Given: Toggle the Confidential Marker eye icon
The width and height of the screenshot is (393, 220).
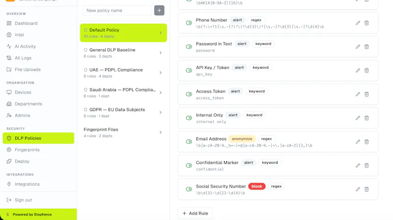Looking at the screenshot, I should [x=189, y=166].
